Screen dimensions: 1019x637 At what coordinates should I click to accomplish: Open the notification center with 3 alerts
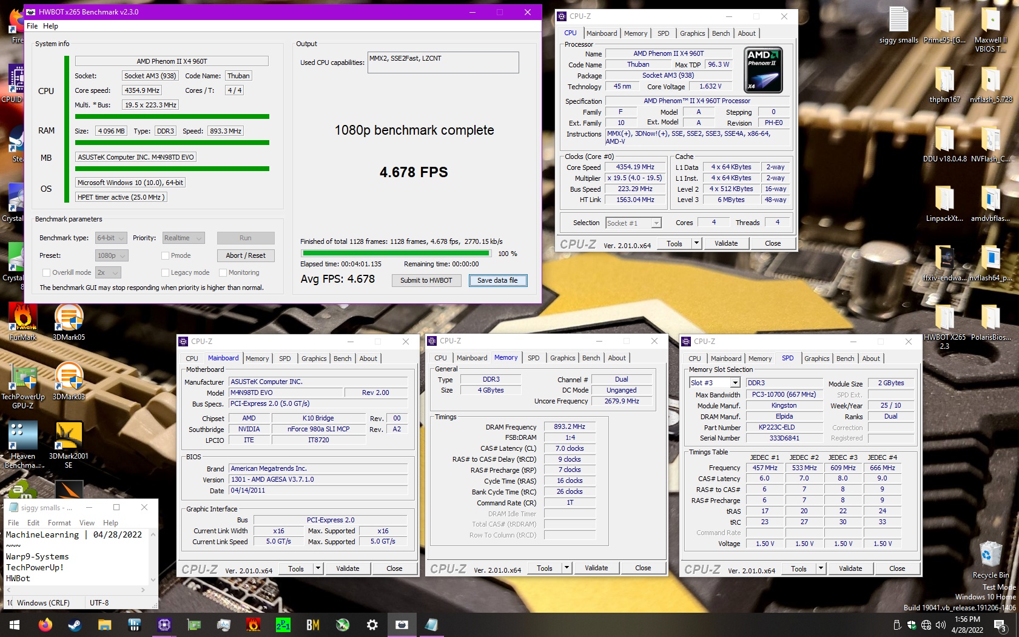coord(1000,624)
